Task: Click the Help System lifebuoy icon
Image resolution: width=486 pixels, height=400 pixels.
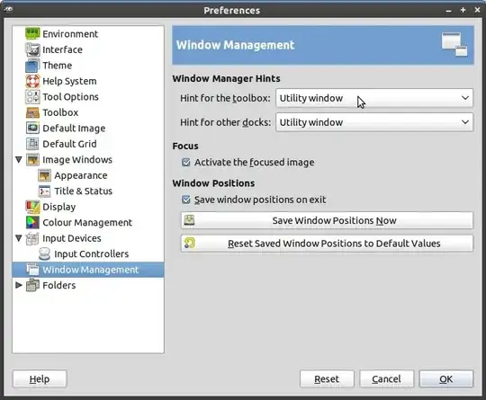Action: (32, 81)
